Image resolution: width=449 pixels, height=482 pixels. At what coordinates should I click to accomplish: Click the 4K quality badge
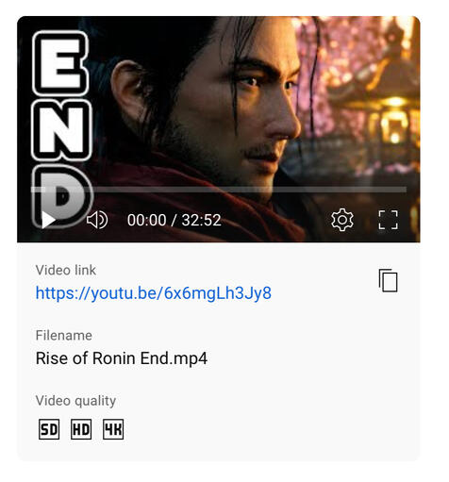click(x=113, y=429)
